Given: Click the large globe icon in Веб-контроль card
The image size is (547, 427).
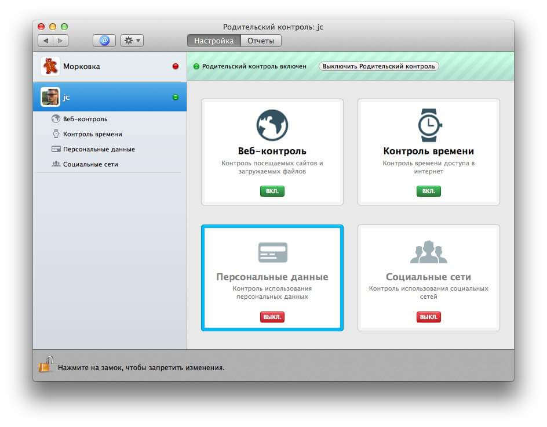Looking at the screenshot, I should [x=272, y=125].
